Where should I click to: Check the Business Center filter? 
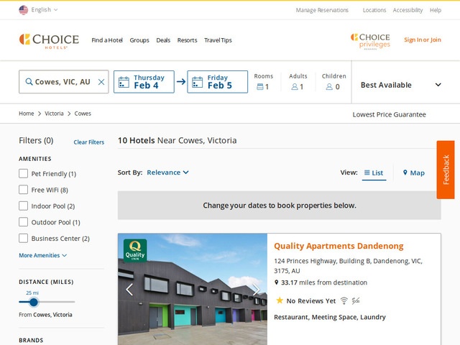pos(24,238)
